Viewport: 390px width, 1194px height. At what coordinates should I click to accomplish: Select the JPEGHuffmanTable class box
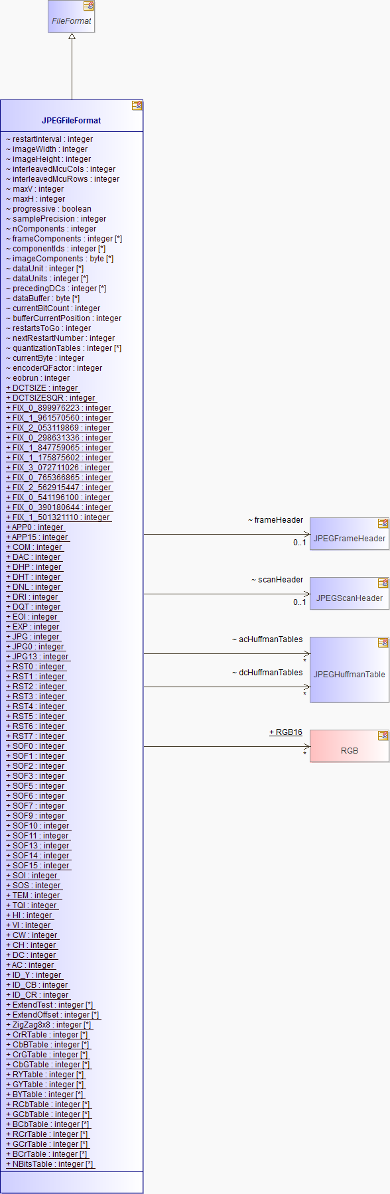pos(350,669)
